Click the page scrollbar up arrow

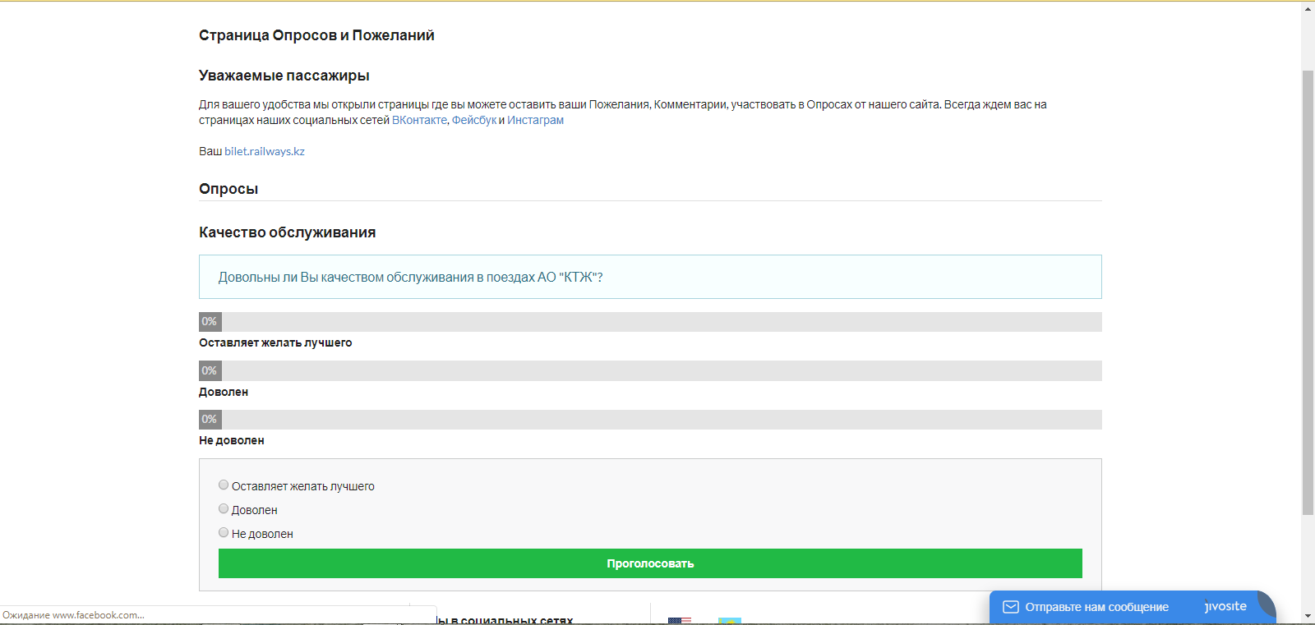tap(1308, 9)
